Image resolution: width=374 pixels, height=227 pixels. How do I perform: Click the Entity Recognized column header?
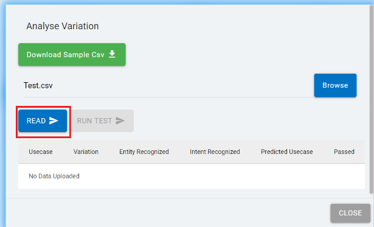pos(144,152)
